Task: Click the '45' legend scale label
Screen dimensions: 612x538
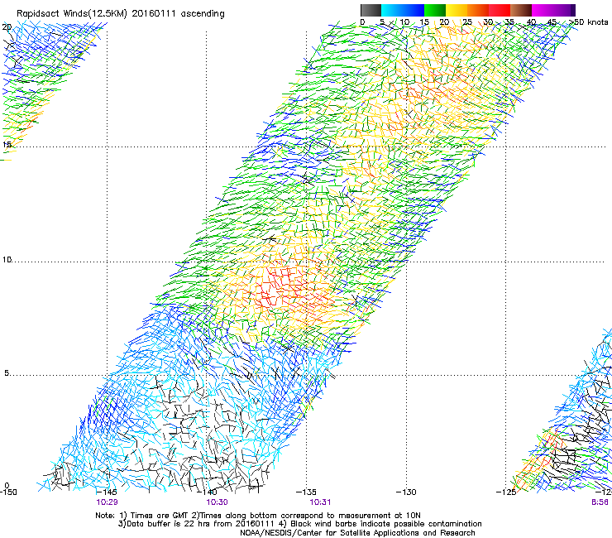Action: [552, 22]
